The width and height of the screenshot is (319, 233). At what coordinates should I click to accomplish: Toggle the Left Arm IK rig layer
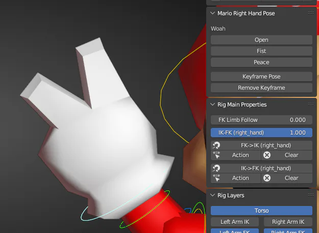(235, 222)
